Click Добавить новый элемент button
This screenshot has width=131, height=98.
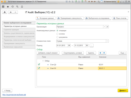[48, 53]
